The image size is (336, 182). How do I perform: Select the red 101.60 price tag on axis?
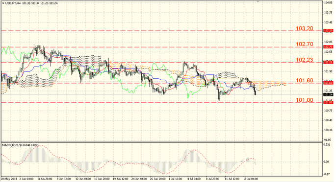tap(328, 83)
